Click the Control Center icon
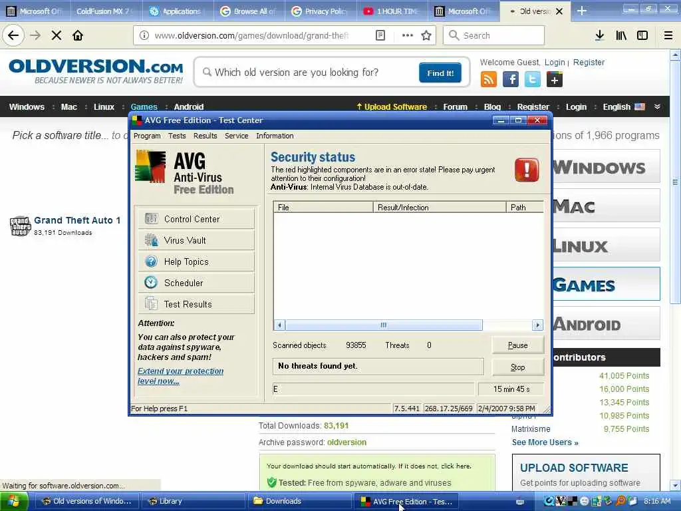The height and width of the screenshot is (511, 681). click(151, 218)
